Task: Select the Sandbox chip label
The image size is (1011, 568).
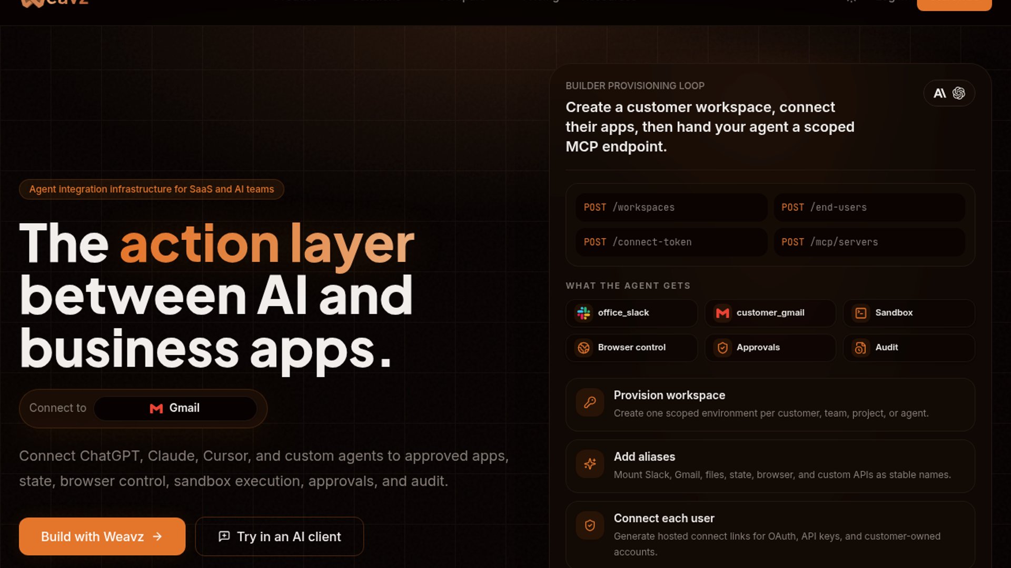Action: [x=894, y=313]
